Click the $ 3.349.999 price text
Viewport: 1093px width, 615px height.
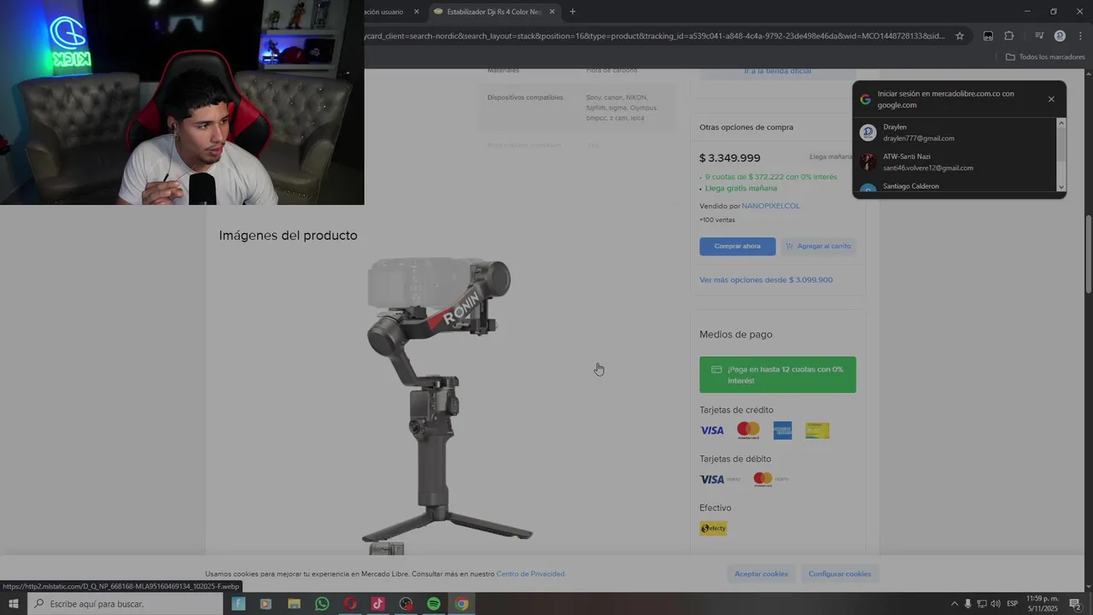tap(730, 158)
